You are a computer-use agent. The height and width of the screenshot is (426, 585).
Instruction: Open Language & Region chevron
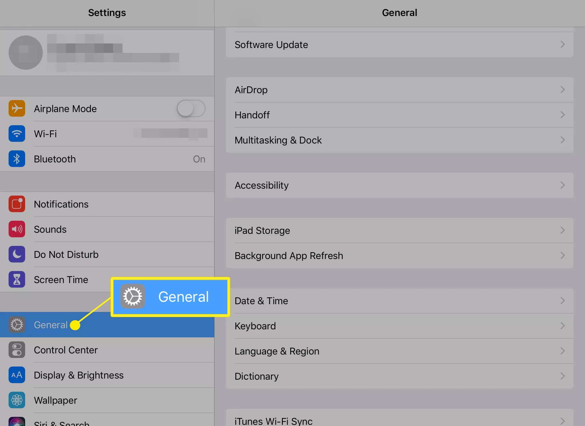562,351
